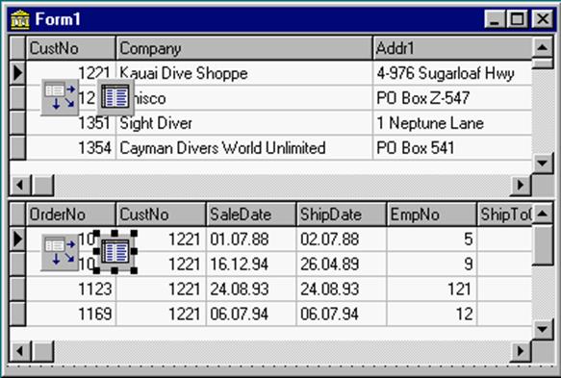Click the customers grid vertical scroll up arrow
This screenshot has height=378, width=561.
543,47
